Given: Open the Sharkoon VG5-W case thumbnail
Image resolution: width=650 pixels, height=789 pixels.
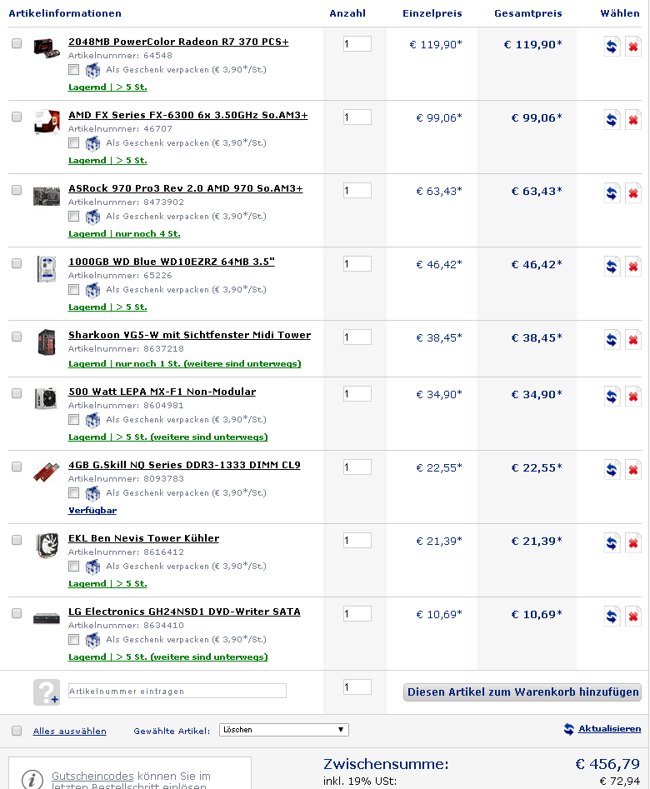Looking at the screenshot, I should click(x=47, y=342).
